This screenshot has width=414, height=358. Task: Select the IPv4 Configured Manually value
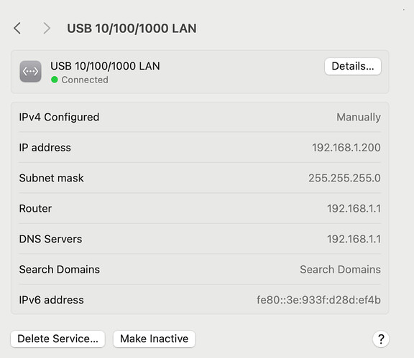click(359, 117)
